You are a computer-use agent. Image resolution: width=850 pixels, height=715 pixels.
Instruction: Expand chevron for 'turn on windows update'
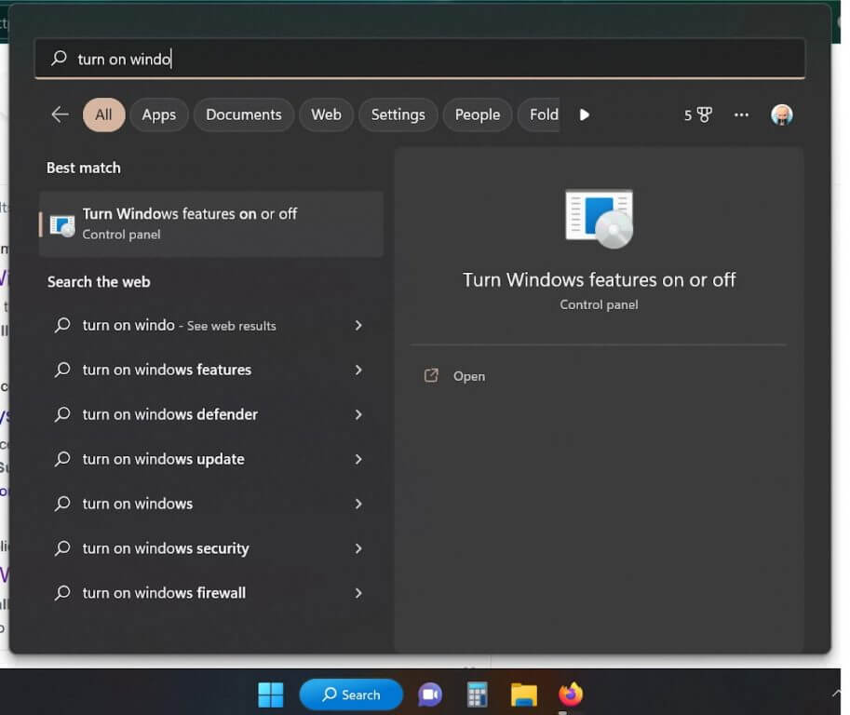(x=358, y=459)
